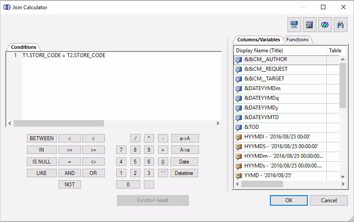Image resolution: width=354 pixels, height=222 pixels.
Task: Select the &TOD variable row
Action: 287,128
